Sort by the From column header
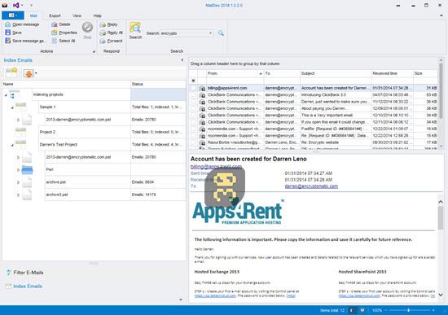This screenshot has height=315, width=448. pyautogui.click(x=235, y=73)
